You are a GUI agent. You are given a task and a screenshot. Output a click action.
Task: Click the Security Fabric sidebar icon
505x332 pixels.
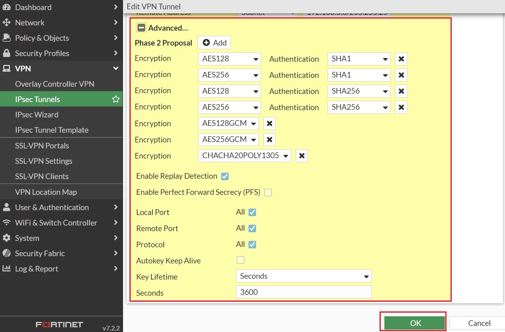click(x=6, y=253)
